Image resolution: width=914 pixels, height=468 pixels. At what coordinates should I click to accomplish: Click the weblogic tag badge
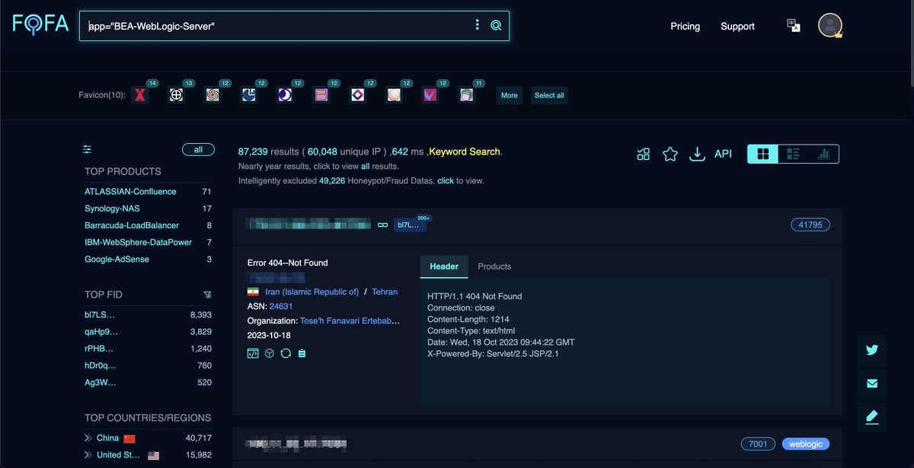pos(806,444)
